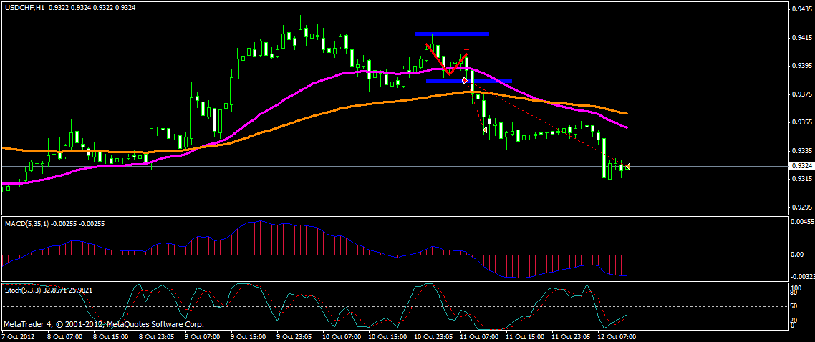Click the yellow arrow at the current price

tap(628, 166)
